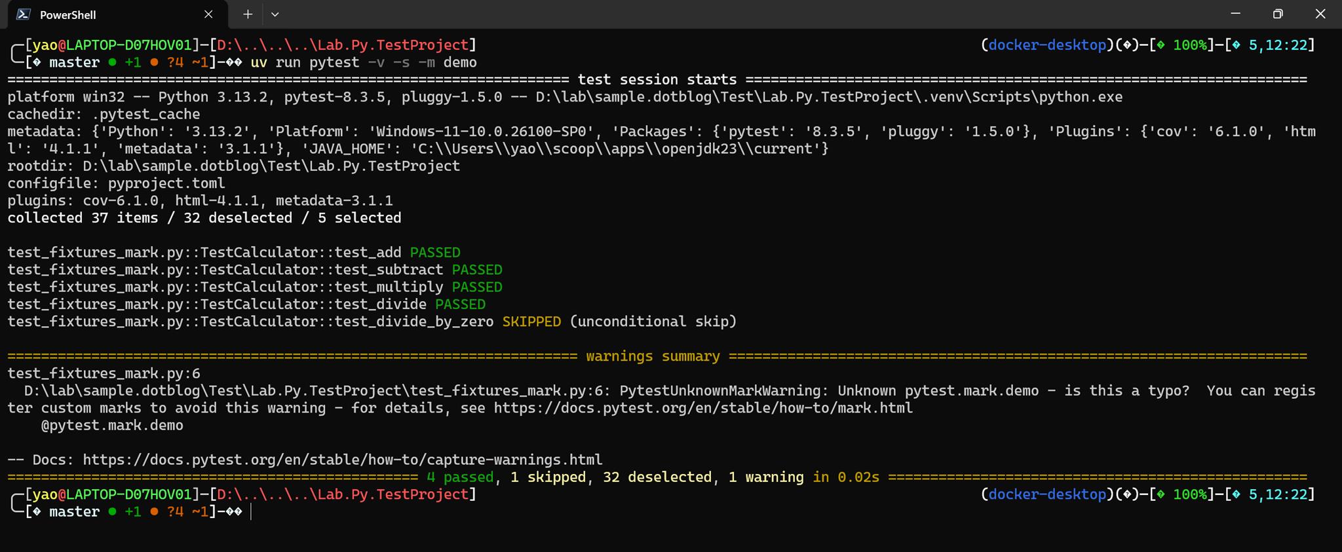1342x552 pixels.
Task: Close the terminal window
Action: tap(1320, 14)
